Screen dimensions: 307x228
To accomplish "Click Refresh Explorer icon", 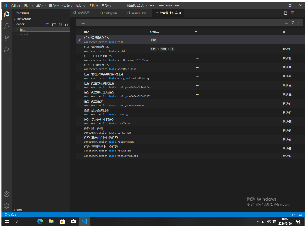I will (60, 24).
